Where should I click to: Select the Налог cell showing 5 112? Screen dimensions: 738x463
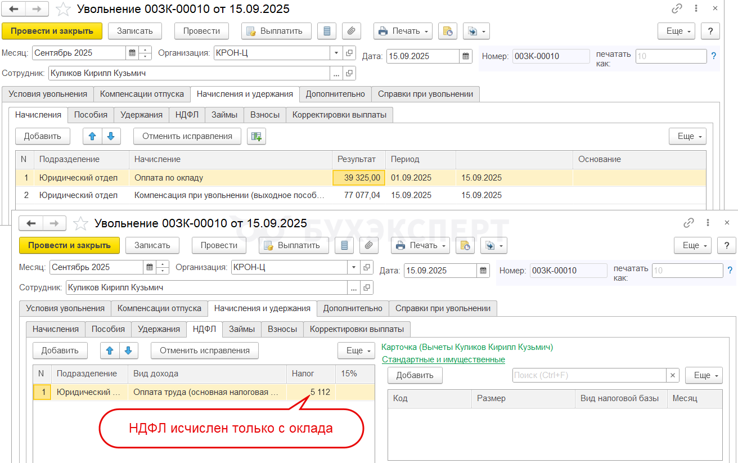(x=311, y=392)
